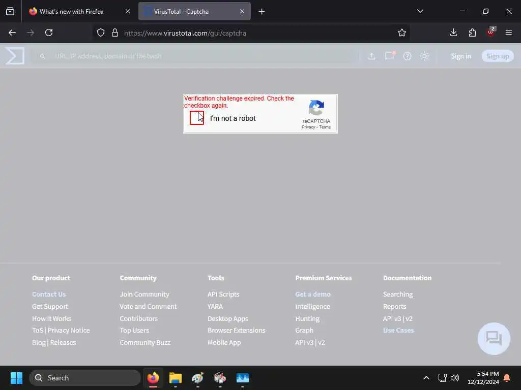Image resolution: width=521 pixels, height=390 pixels.
Task: Click the address bar URL
Action: click(x=185, y=33)
